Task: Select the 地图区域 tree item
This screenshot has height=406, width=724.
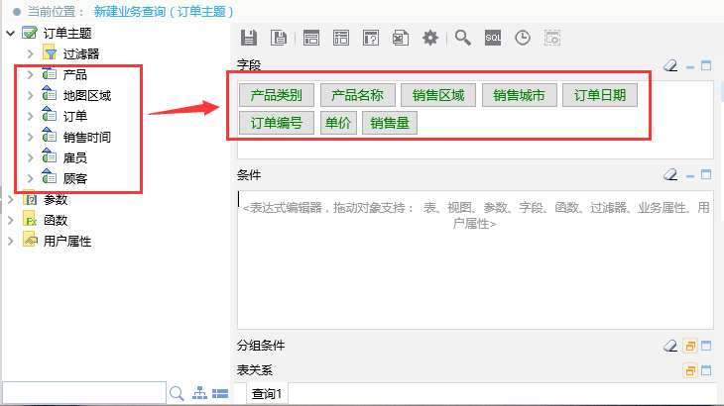Action: point(87,95)
